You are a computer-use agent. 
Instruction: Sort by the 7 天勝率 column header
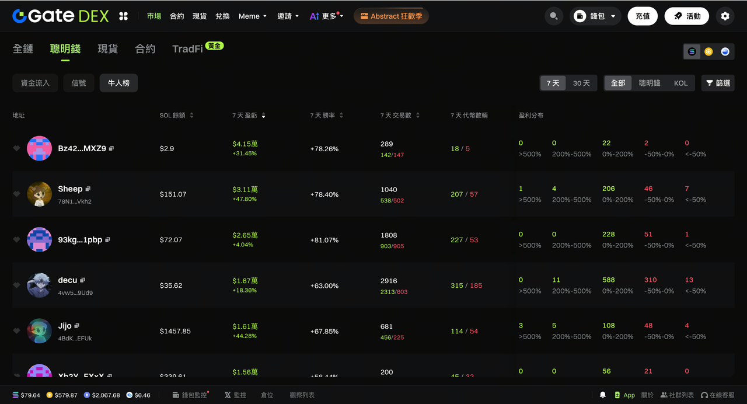tap(326, 116)
